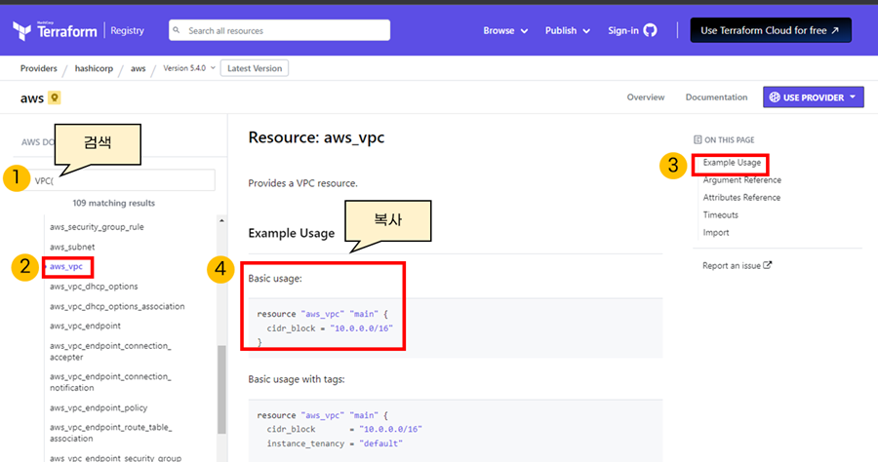Viewport: 878px width, 462px height.
Task: Go to hashicorp breadcrumb
Action: click(x=94, y=68)
